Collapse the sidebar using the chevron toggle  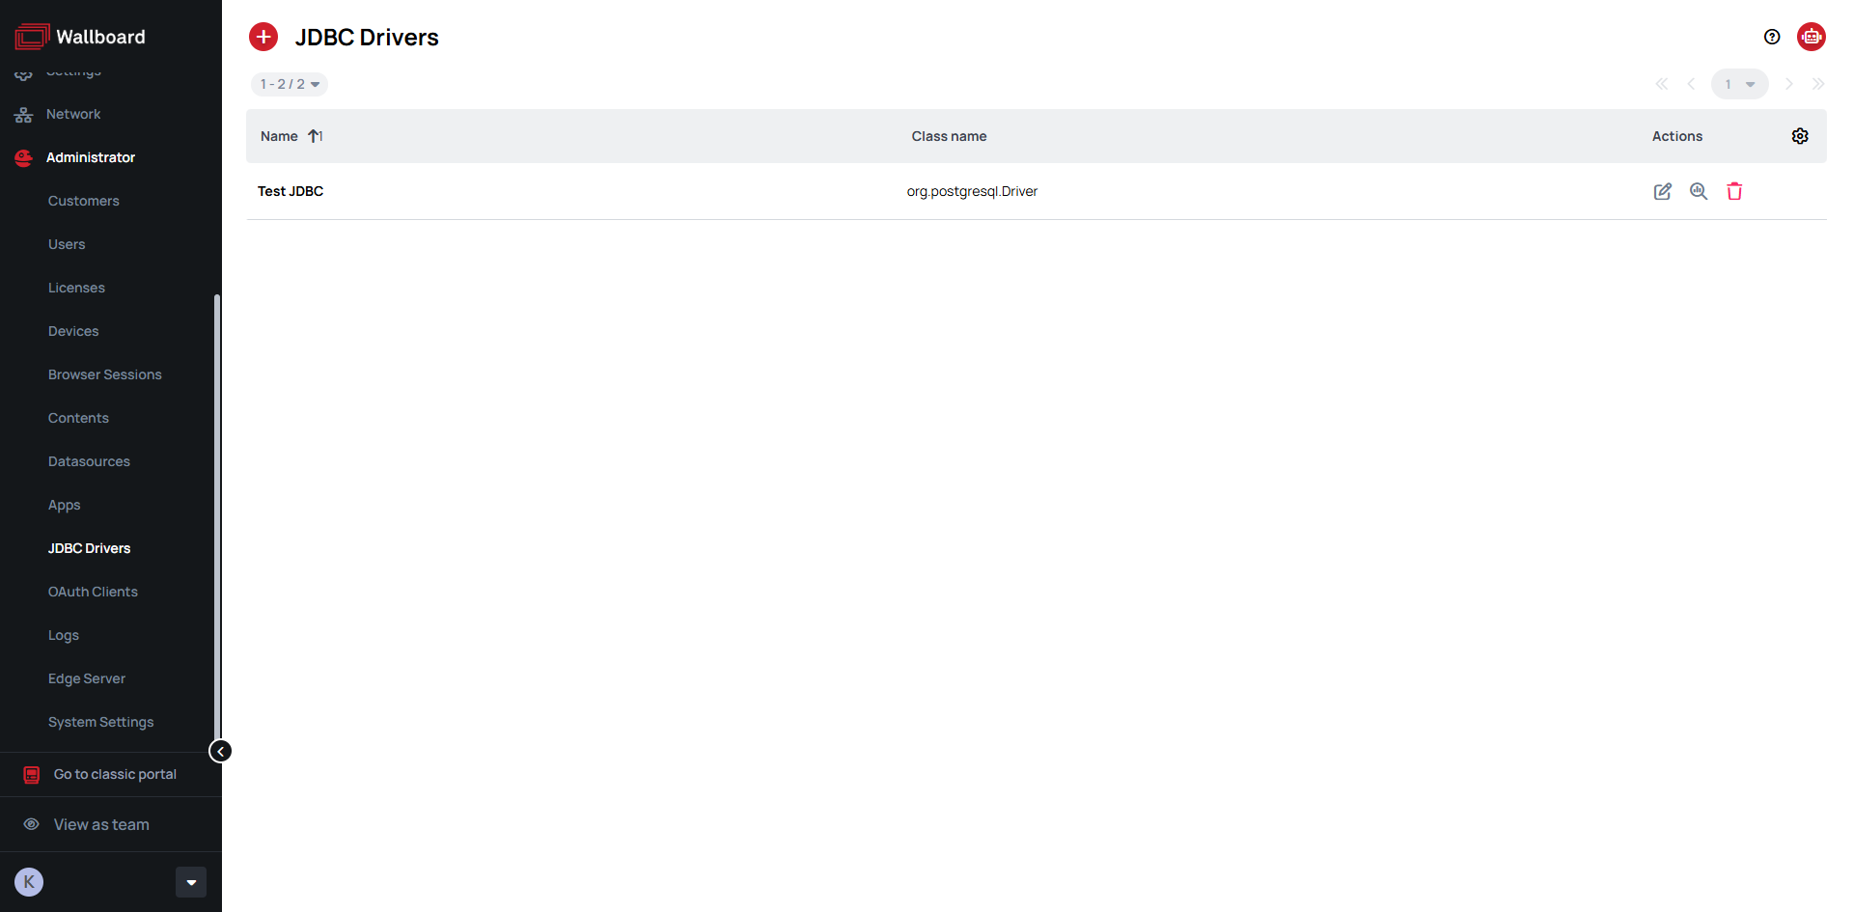220,751
